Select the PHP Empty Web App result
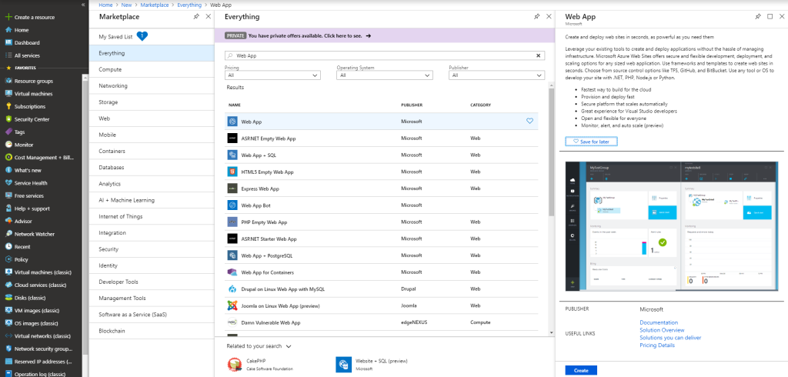 click(x=382, y=222)
